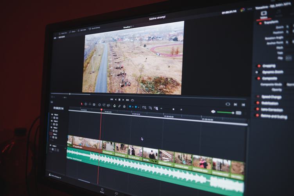This screenshot has height=196, width=294.
Task: Enable the Dynamic Zoom switch
Action: pyautogui.click(x=258, y=72)
